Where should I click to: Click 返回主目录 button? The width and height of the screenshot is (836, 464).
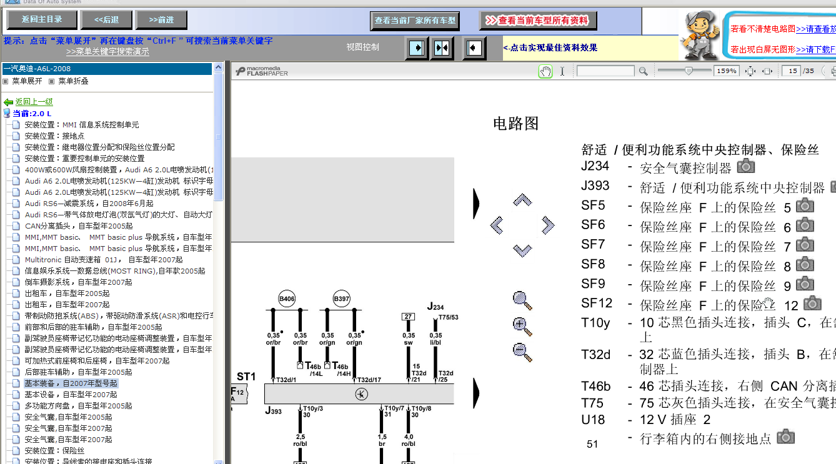pyautogui.click(x=42, y=20)
